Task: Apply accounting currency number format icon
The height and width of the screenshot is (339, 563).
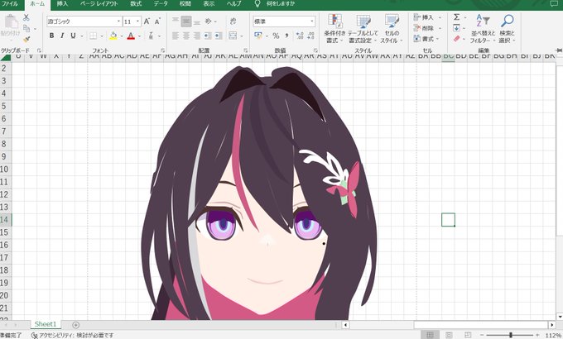Action: click(x=258, y=36)
